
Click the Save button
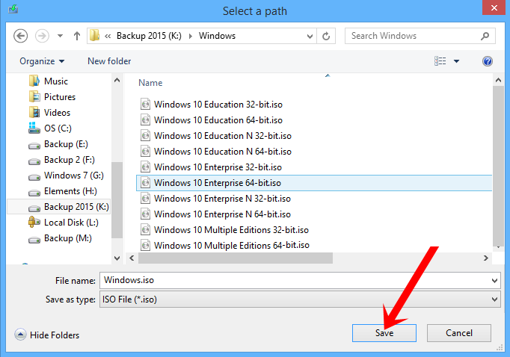pos(384,333)
